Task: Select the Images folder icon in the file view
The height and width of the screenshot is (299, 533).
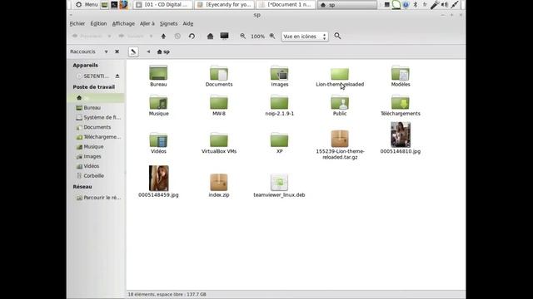Action: coord(280,73)
